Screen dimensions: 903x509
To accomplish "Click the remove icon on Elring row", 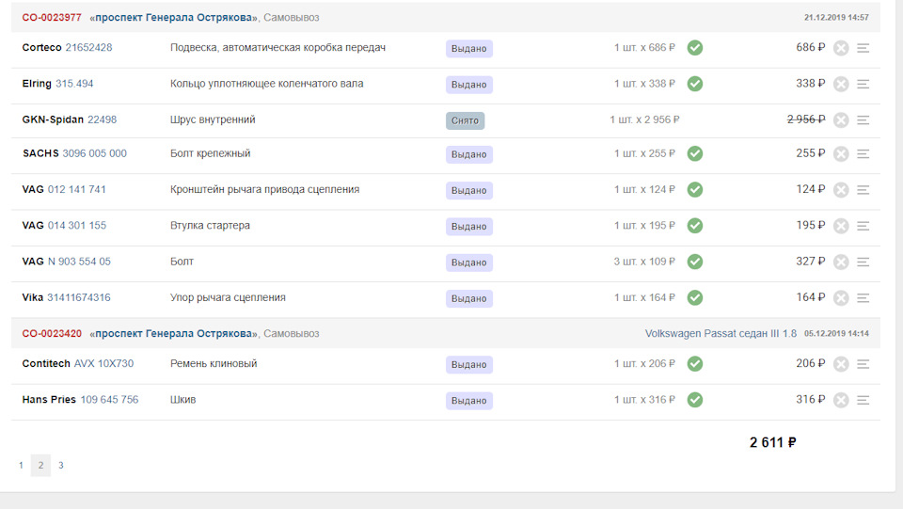I will tap(841, 84).
